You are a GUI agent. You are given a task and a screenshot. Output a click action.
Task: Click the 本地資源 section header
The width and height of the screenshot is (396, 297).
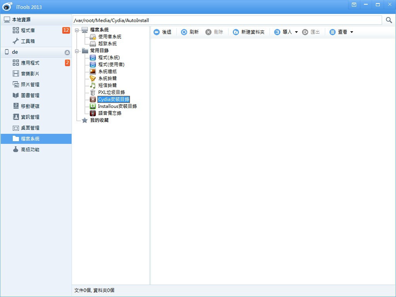click(x=36, y=19)
